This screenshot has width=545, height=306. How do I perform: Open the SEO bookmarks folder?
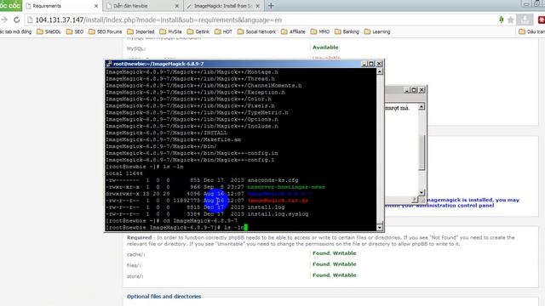pos(75,31)
